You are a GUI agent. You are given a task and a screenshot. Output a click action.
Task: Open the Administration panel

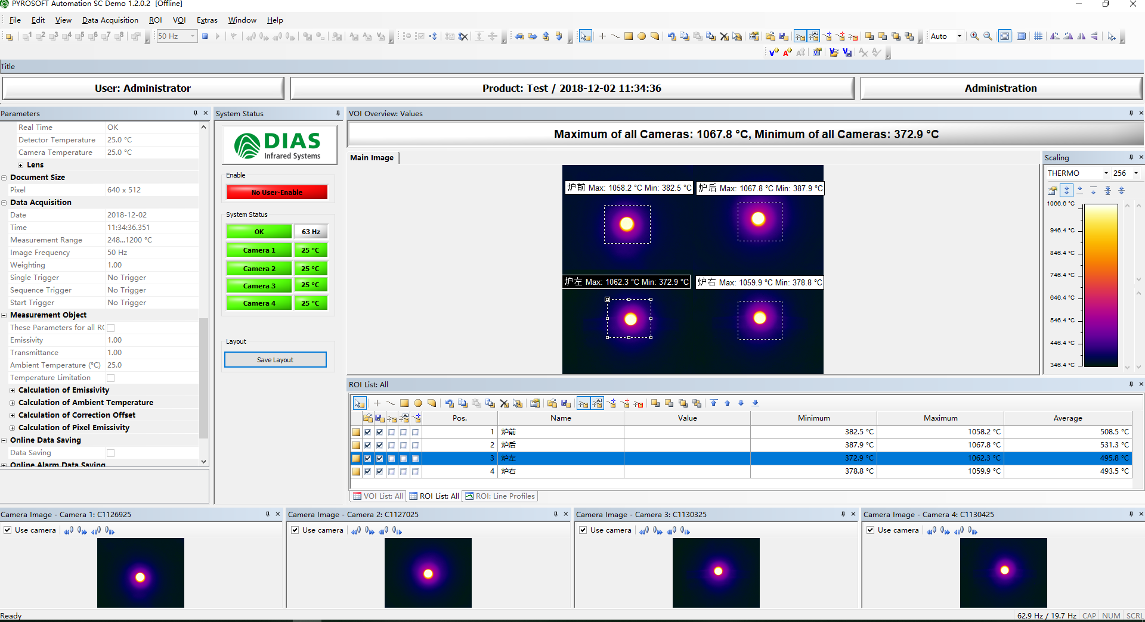click(x=999, y=88)
